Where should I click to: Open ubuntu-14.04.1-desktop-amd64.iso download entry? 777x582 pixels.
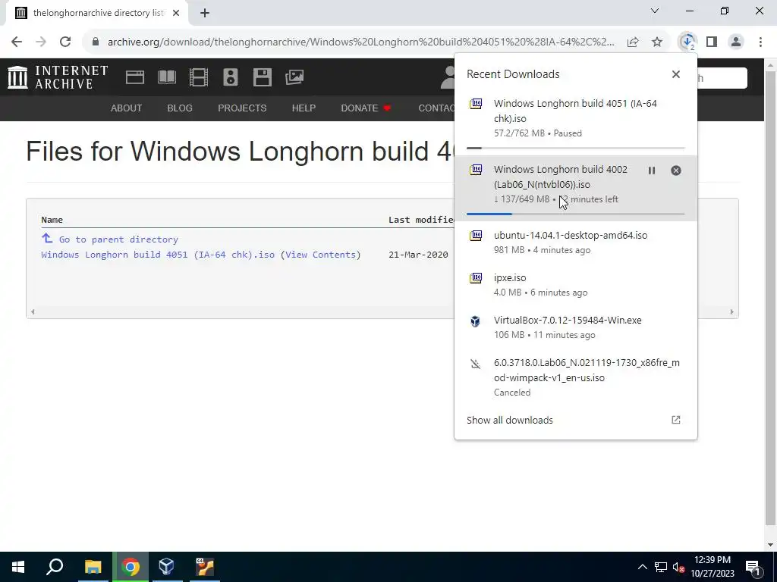(x=576, y=242)
